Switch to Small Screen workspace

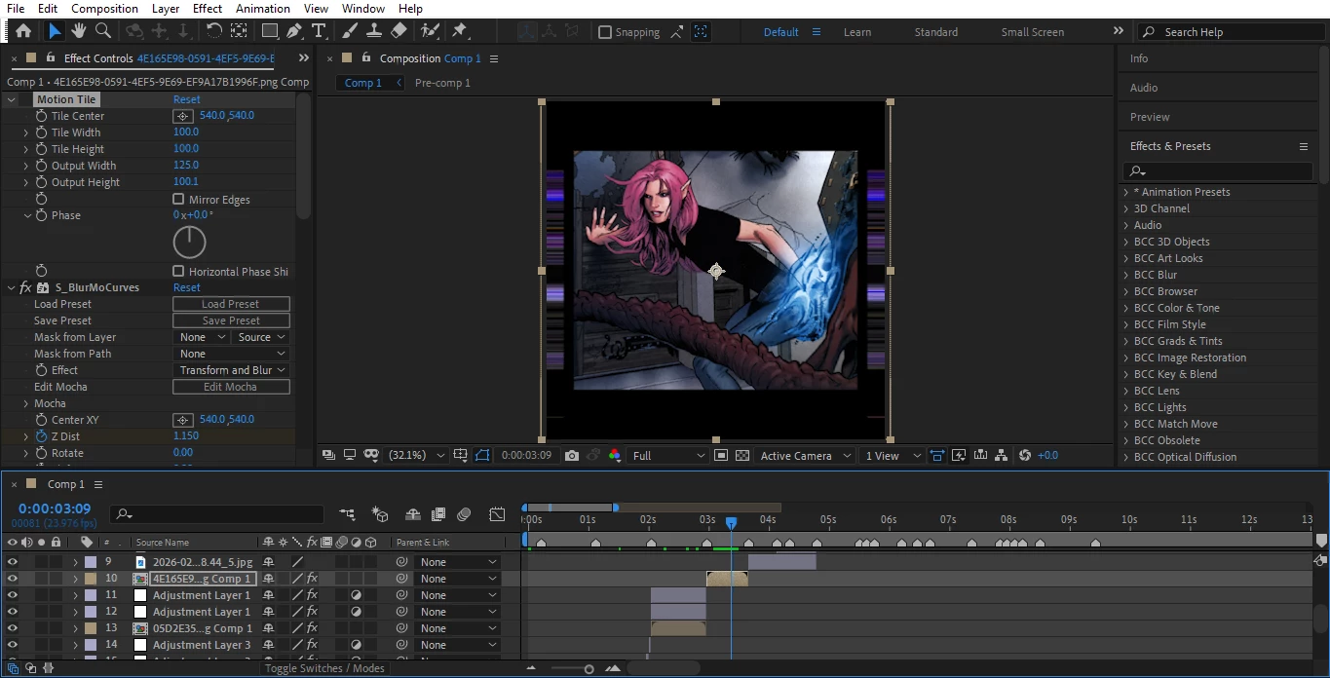tap(1033, 32)
